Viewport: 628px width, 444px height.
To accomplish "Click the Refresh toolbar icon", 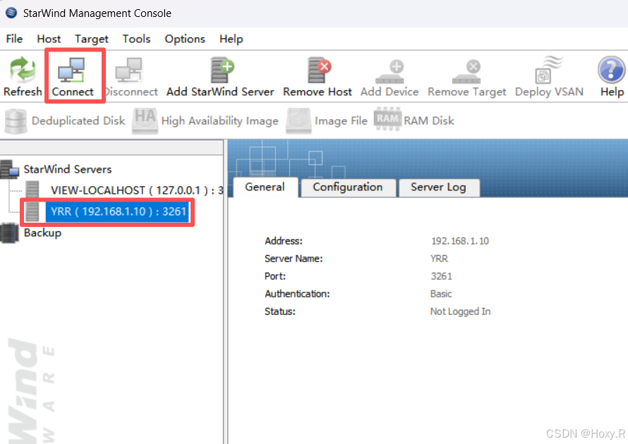I will coord(23,69).
